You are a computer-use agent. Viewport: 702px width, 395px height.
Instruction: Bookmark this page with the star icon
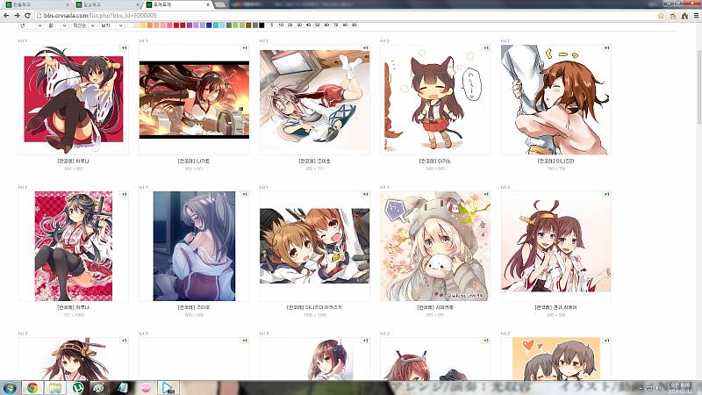(x=660, y=15)
